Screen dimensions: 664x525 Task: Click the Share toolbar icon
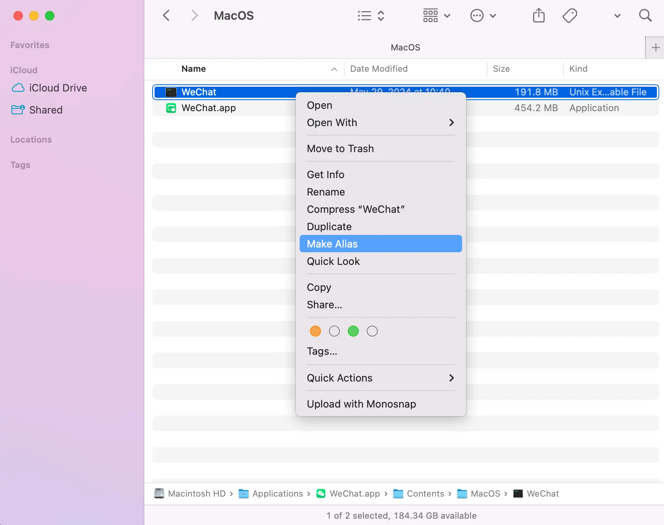pyautogui.click(x=539, y=16)
